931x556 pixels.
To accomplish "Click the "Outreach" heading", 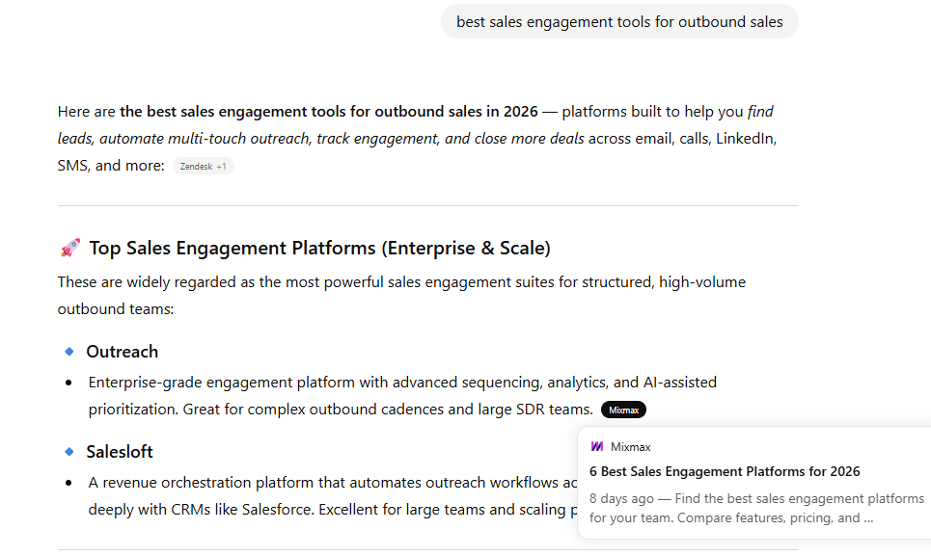I will pyautogui.click(x=122, y=352).
